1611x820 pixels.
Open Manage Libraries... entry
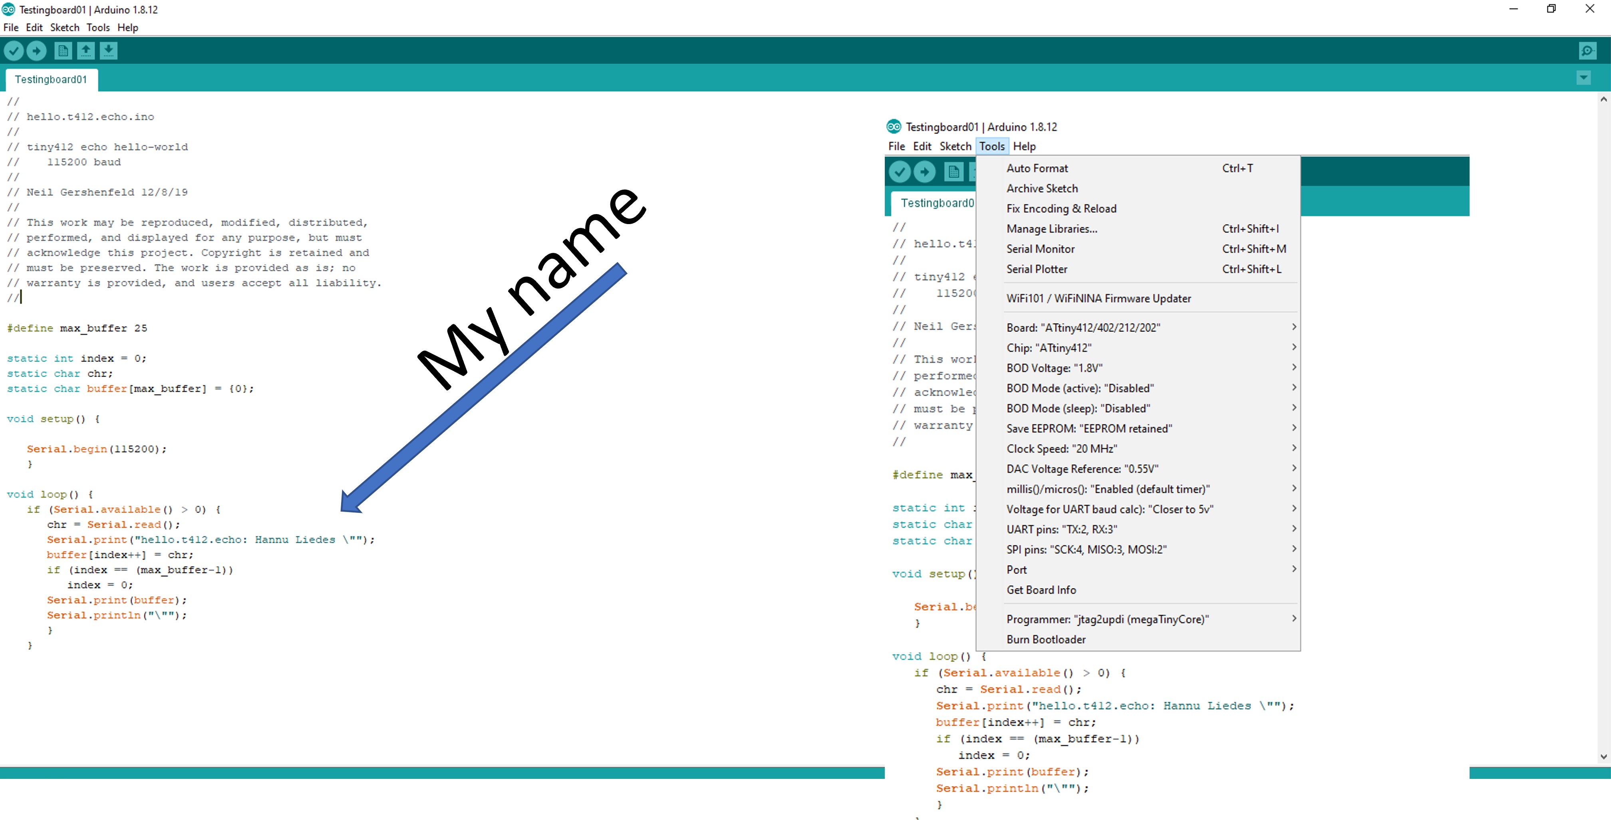[x=1138, y=229]
